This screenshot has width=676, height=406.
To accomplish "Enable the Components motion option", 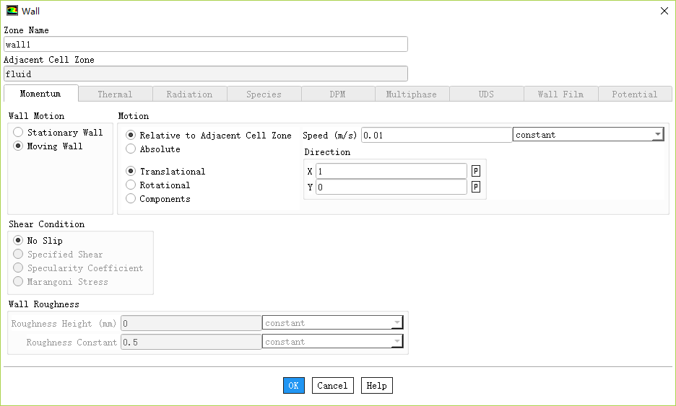I will pyautogui.click(x=131, y=199).
